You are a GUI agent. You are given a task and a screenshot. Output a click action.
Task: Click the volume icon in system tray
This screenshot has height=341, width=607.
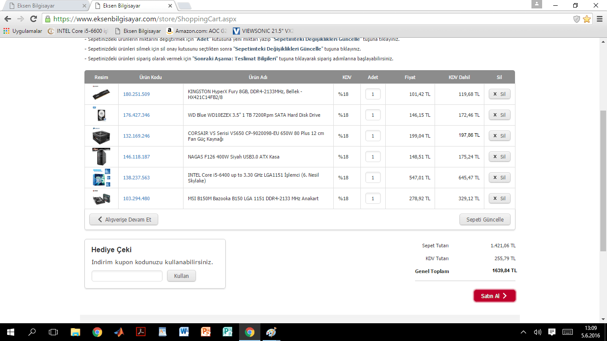point(537,332)
